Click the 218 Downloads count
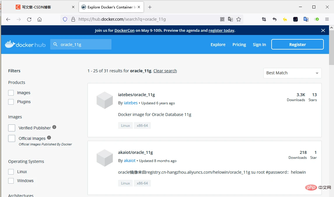 click(x=298, y=155)
